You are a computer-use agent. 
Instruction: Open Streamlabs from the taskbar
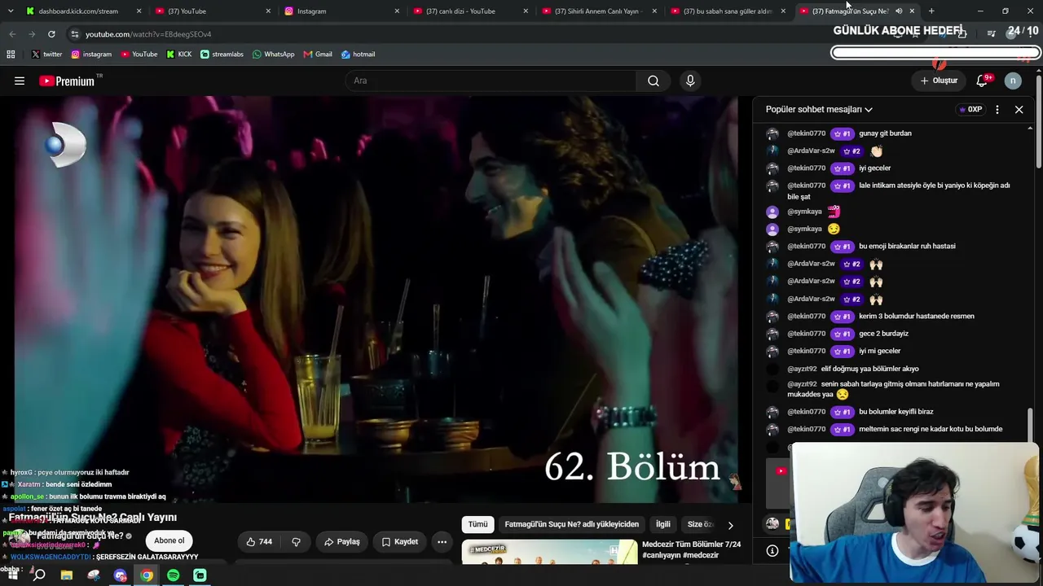(200, 575)
